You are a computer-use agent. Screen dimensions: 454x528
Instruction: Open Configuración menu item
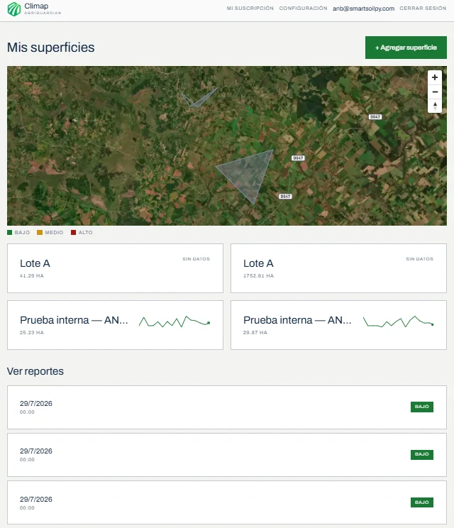click(x=303, y=8)
